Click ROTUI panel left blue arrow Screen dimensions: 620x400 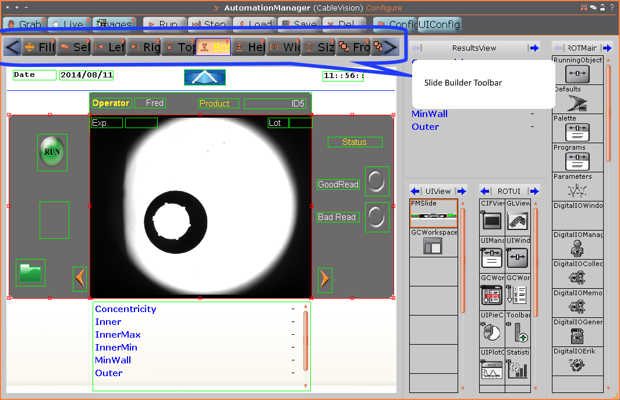[486, 191]
